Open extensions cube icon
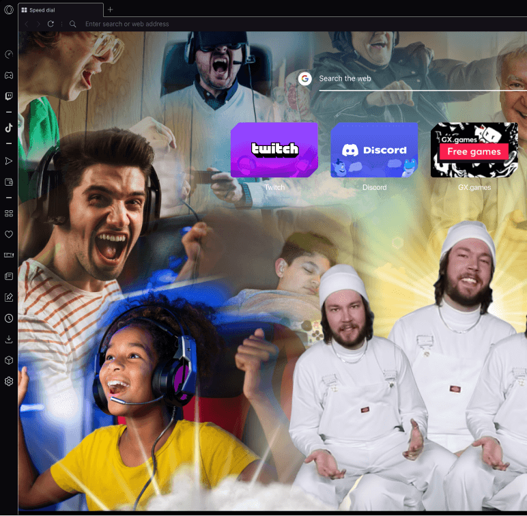The image size is (527, 516). tap(9, 360)
